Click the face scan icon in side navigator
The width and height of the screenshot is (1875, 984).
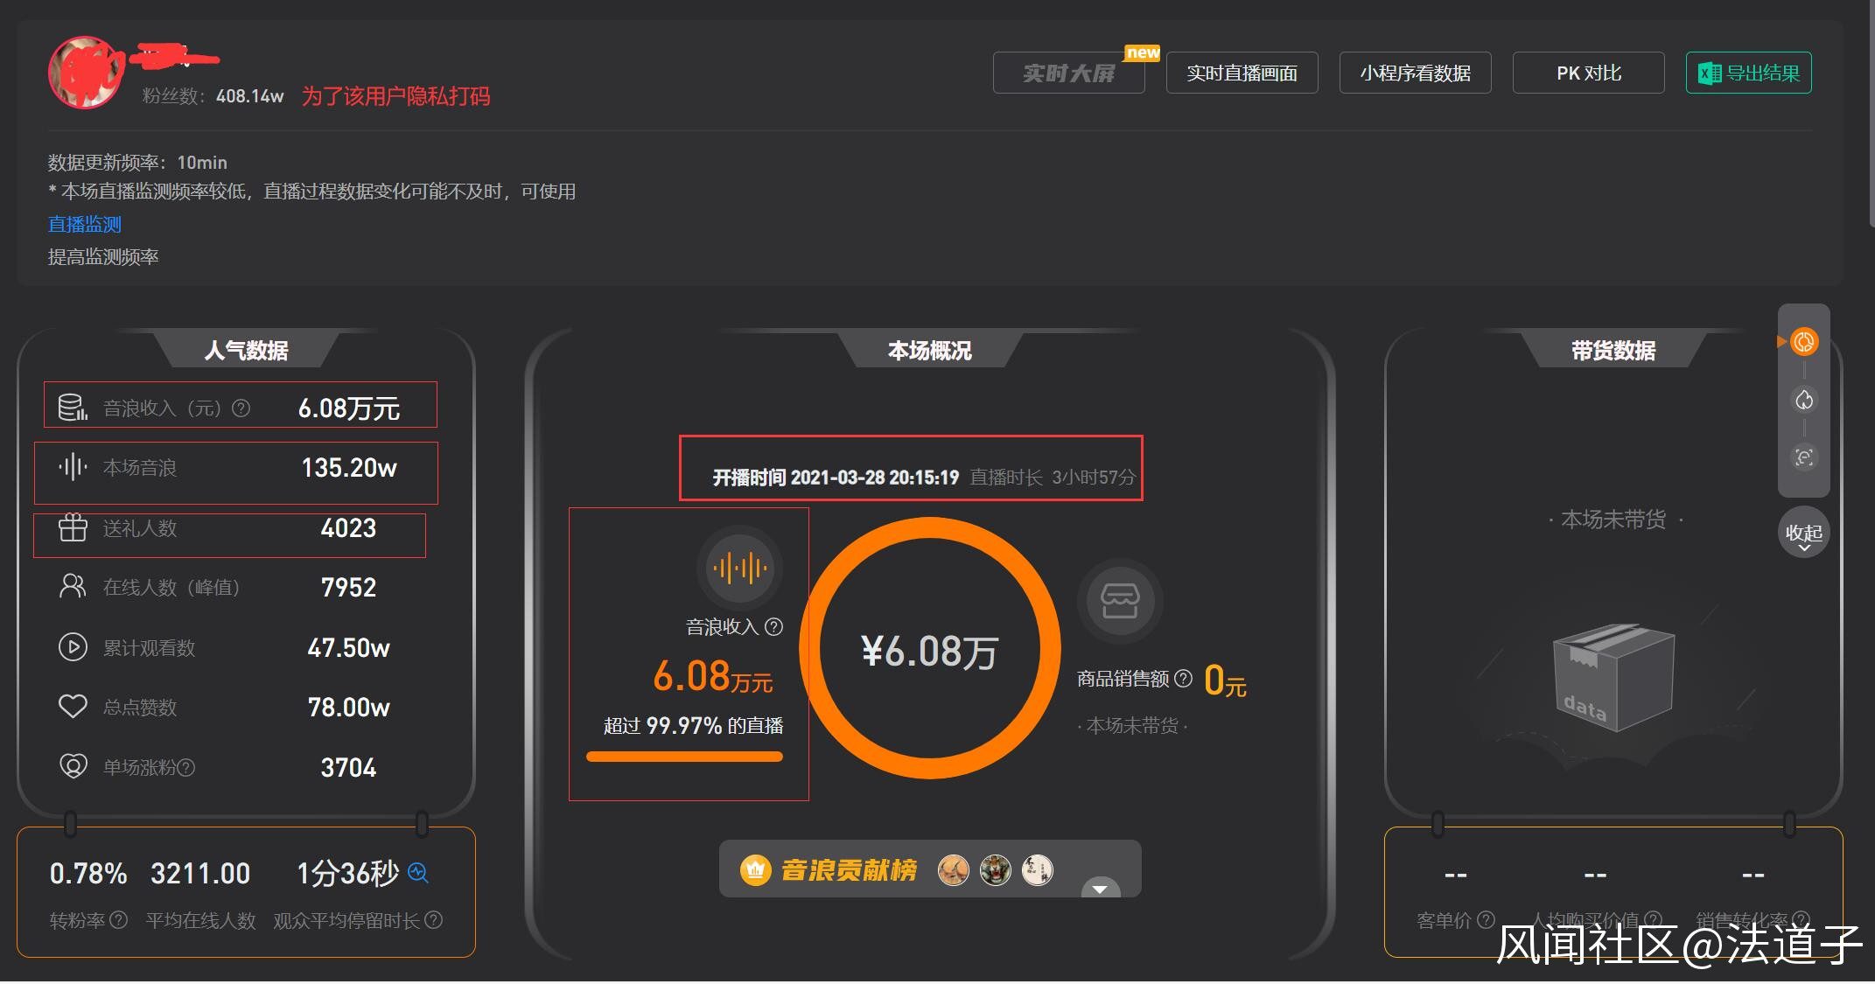click(1803, 457)
